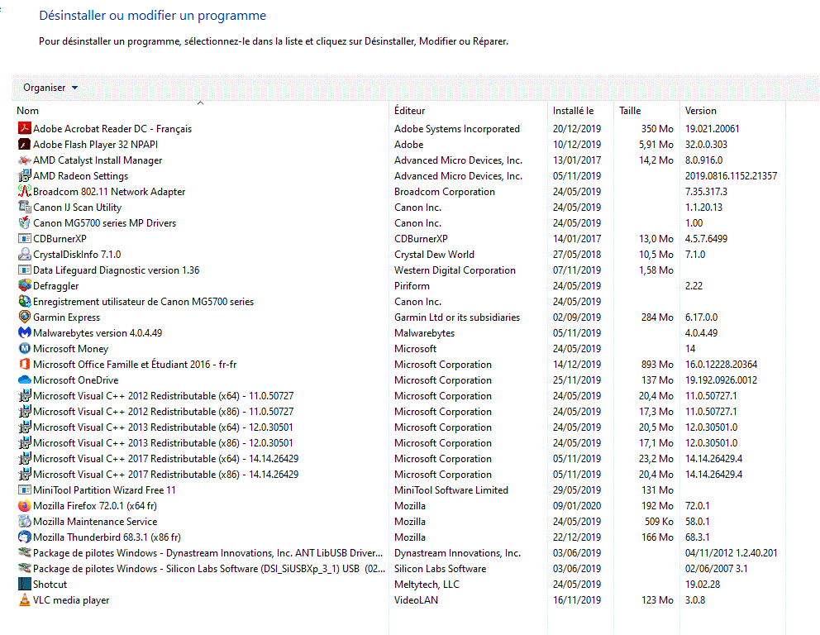
Task: Click the VLC media player cone icon
Action: point(25,599)
